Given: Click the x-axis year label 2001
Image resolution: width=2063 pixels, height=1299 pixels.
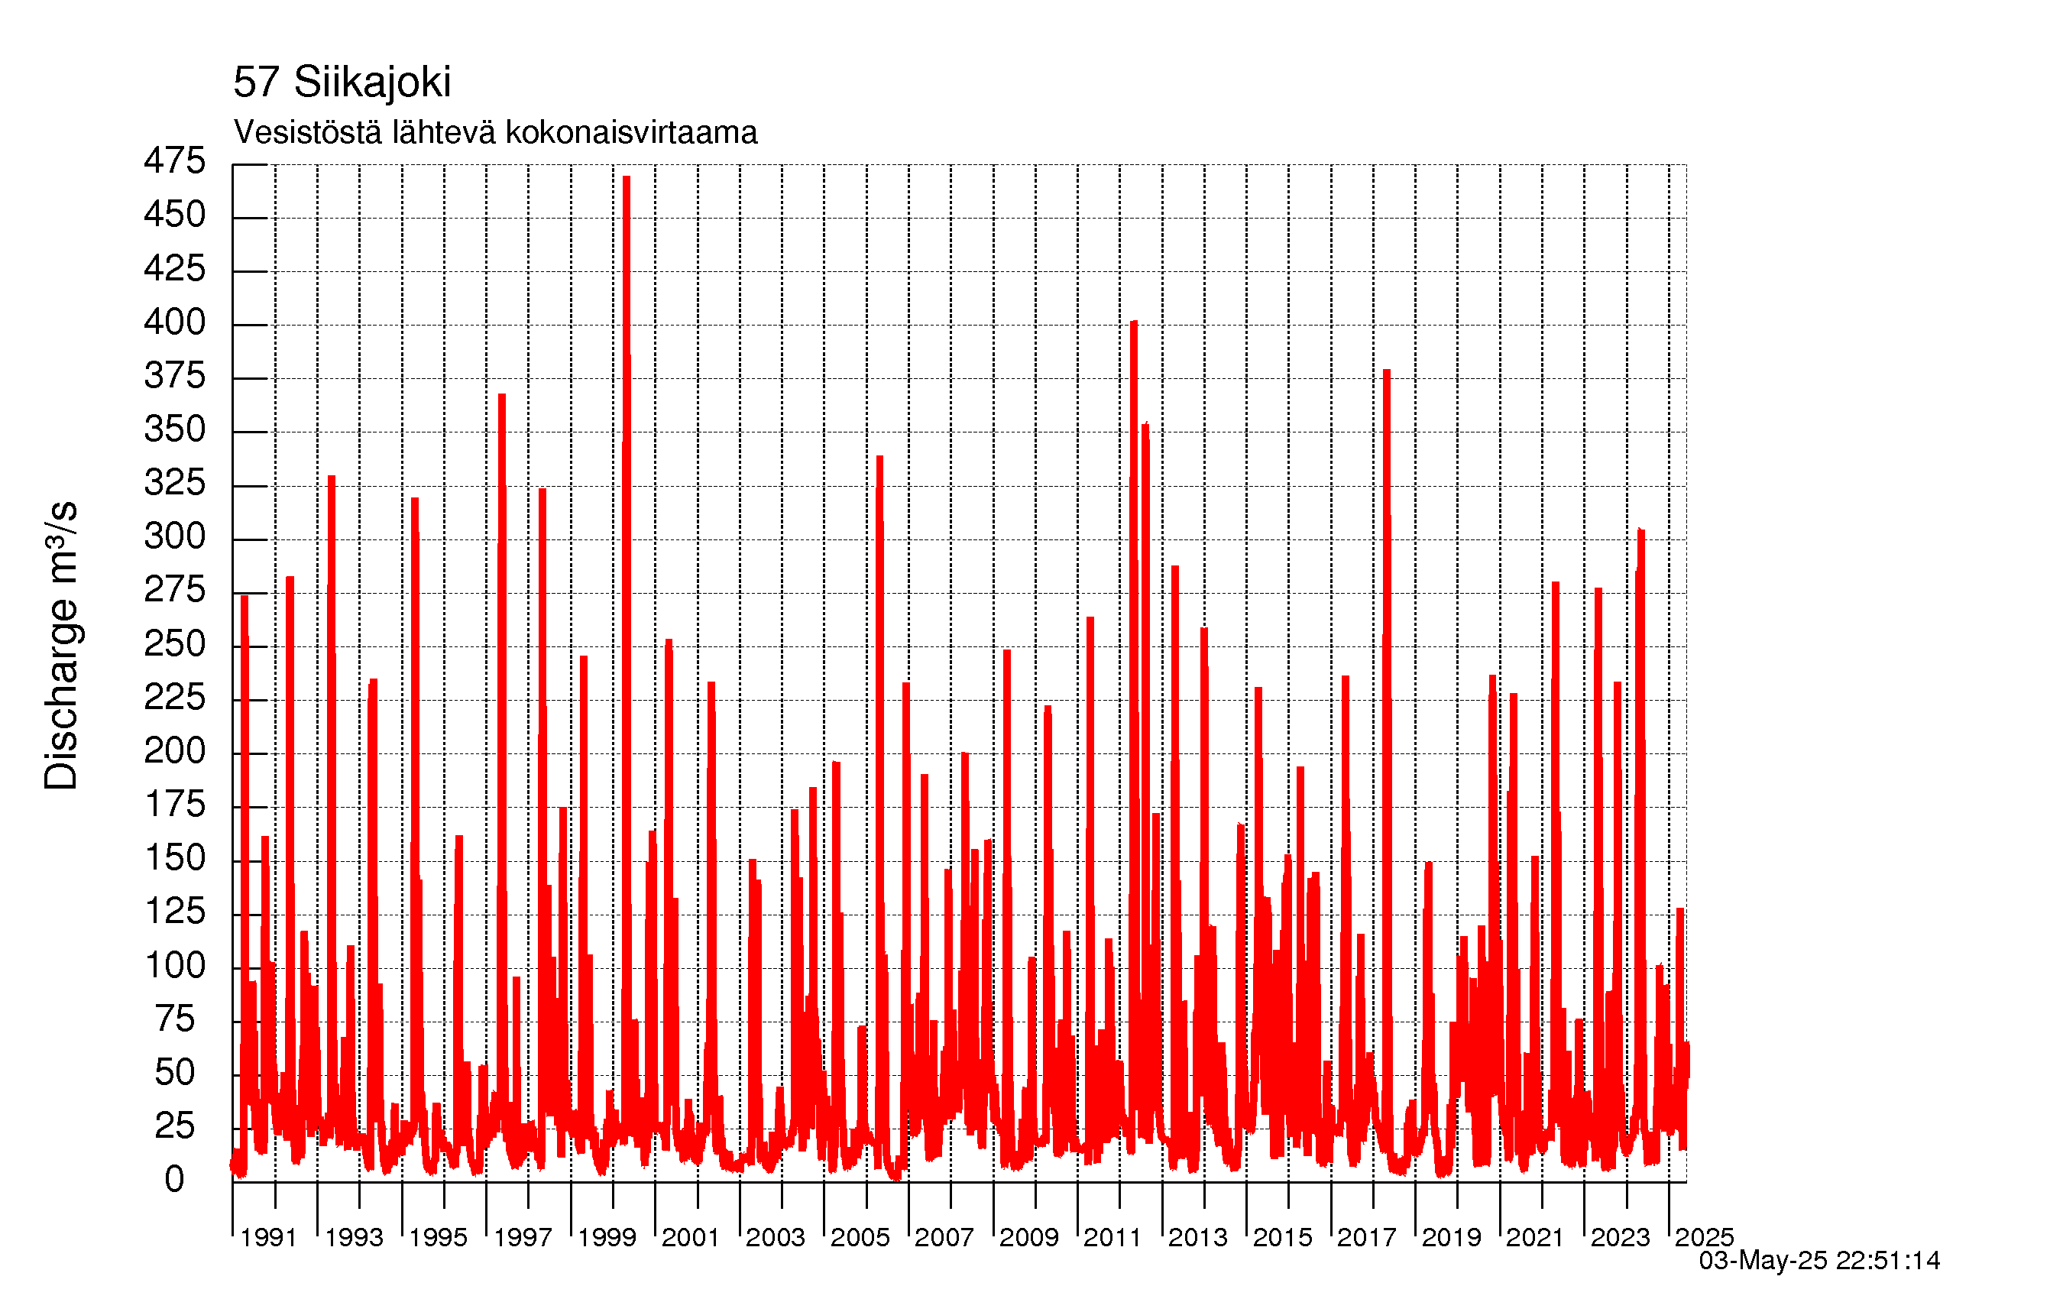Looking at the screenshot, I should [691, 1237].
